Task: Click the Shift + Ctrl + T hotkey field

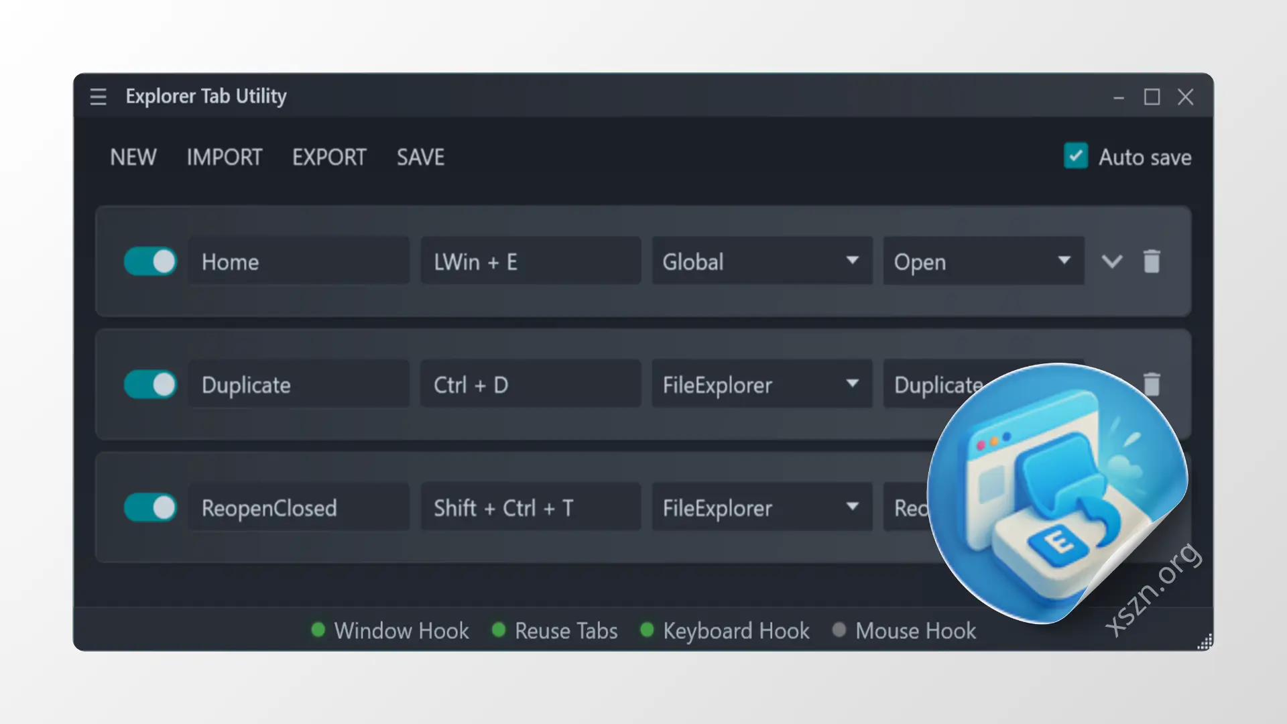Action: coord(531,507)
